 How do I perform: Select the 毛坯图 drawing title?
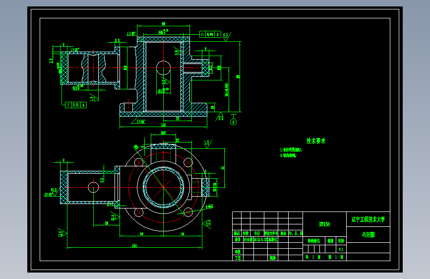coord(368,235)
